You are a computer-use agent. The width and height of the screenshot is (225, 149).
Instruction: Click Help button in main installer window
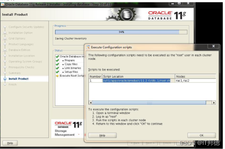tap(10, 143)
